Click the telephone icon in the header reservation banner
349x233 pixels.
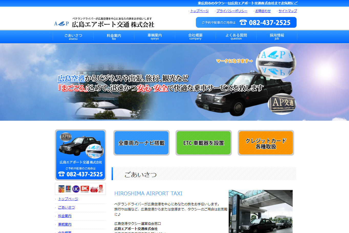pyautogui.click(x=243, y=23)
